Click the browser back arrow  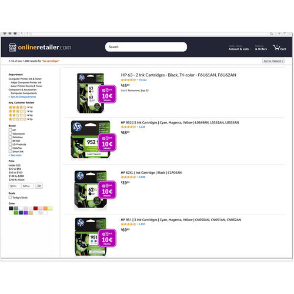(22, 34)
